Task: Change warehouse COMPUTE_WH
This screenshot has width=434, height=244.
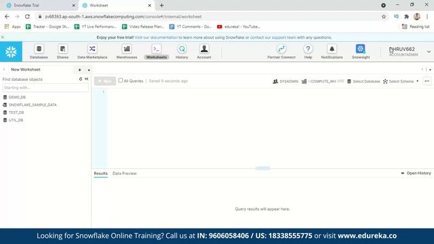Action: 323,81
